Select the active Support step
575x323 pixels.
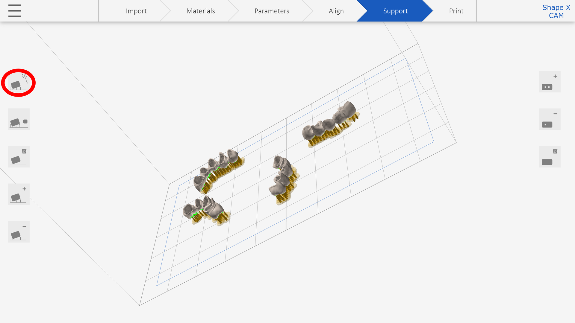click(x=395, y=11)
